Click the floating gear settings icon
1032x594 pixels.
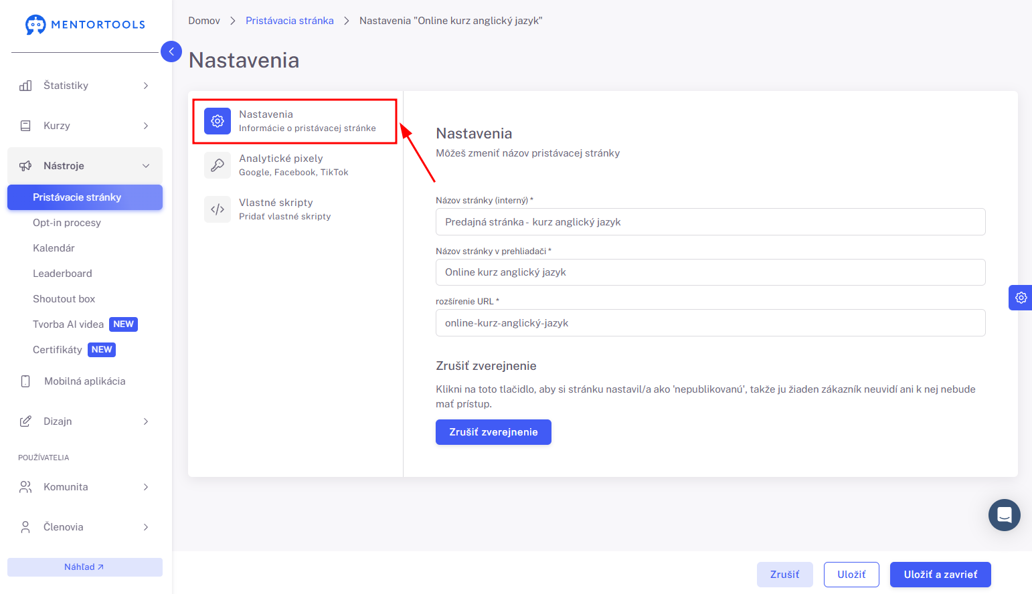1021,298
